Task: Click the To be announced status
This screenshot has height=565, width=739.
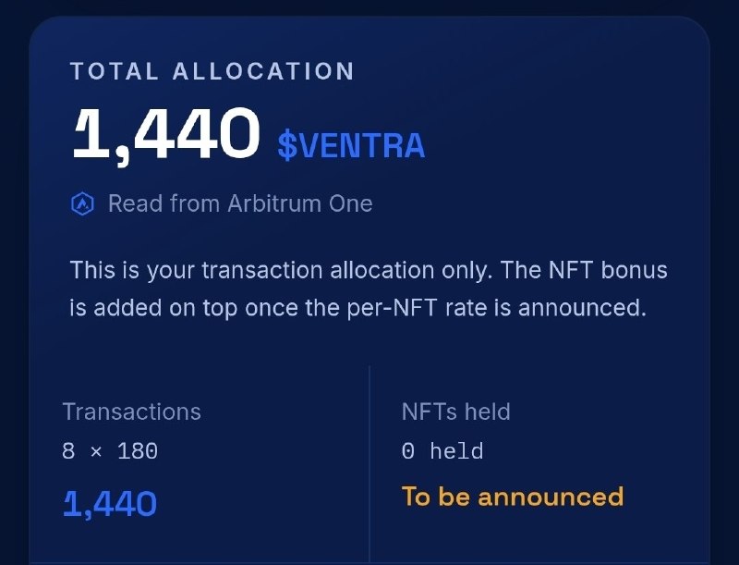Action: pos(513,497)
